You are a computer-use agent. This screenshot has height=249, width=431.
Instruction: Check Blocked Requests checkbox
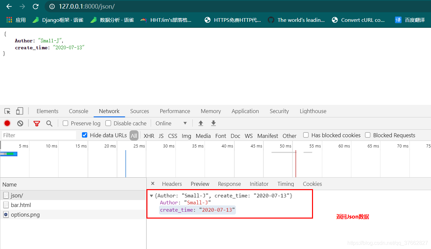click(x=368, y=135)
